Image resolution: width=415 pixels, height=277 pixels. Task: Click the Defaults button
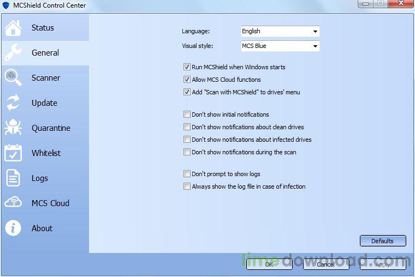(383, 241)
